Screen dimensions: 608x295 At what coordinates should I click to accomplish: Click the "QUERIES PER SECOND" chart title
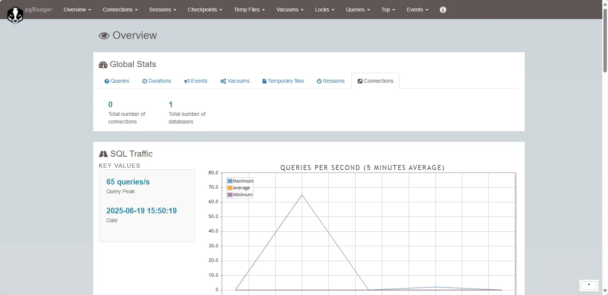click(363, 168)
